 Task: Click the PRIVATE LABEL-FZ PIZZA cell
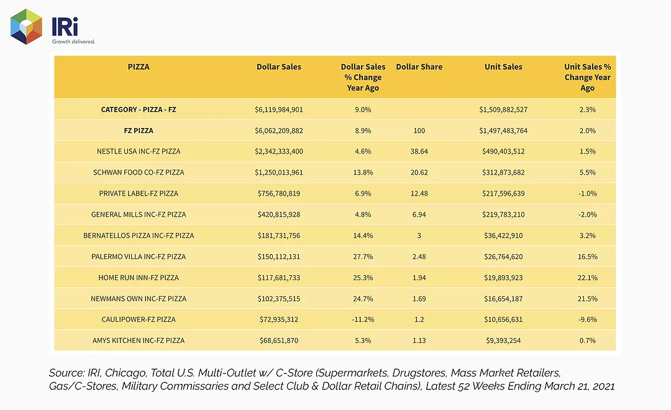click(139, 193)
